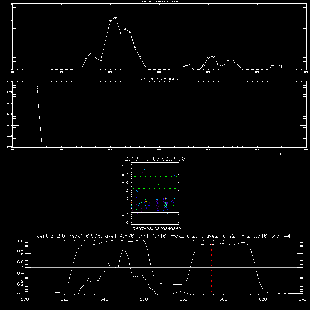Click the '640' tick label on bottom plot x-axis
310x310 pixels.
point(303,299)
